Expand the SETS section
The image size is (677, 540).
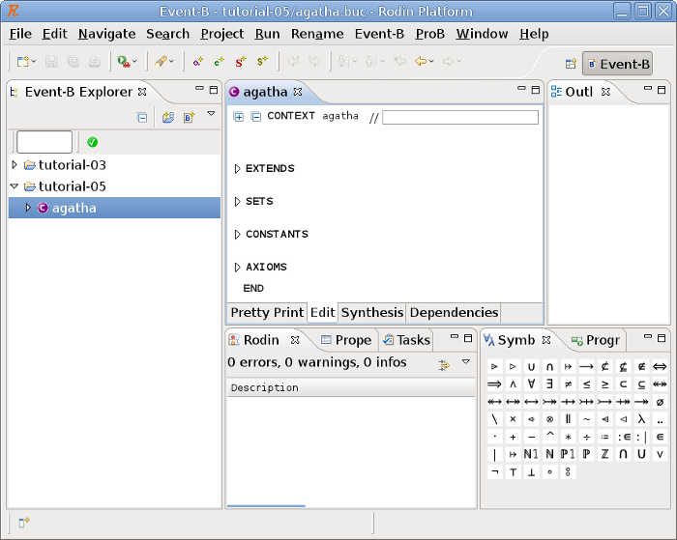tap(237, 202)
